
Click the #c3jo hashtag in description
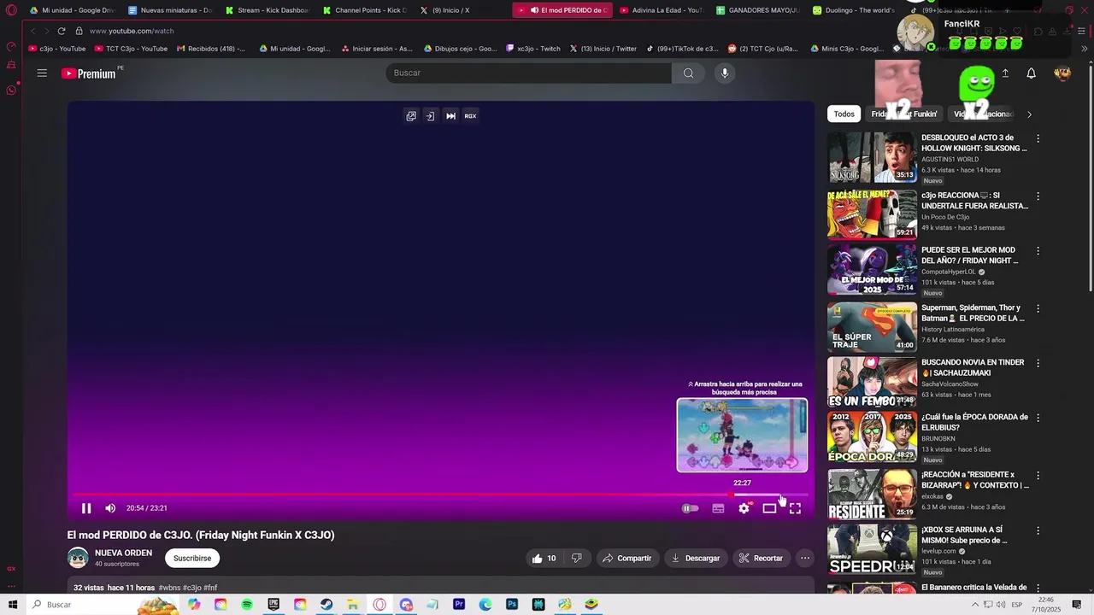click(191, 589)
